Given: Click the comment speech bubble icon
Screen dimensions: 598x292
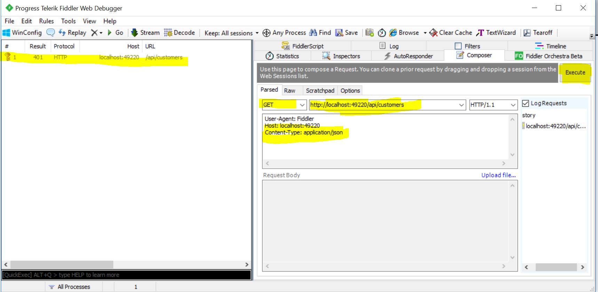Looking at the screenshot, I should point(51,33).
